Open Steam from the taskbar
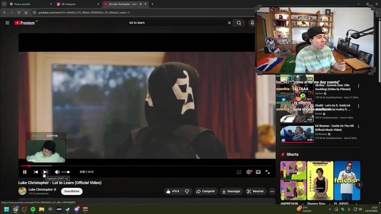 coord(68,209)
